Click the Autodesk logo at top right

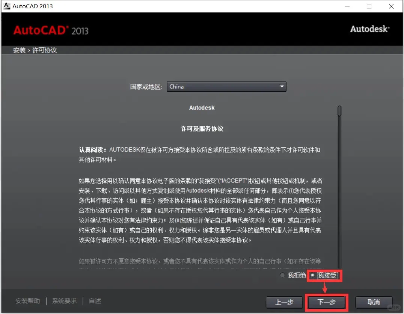click(x=369, y=29)
